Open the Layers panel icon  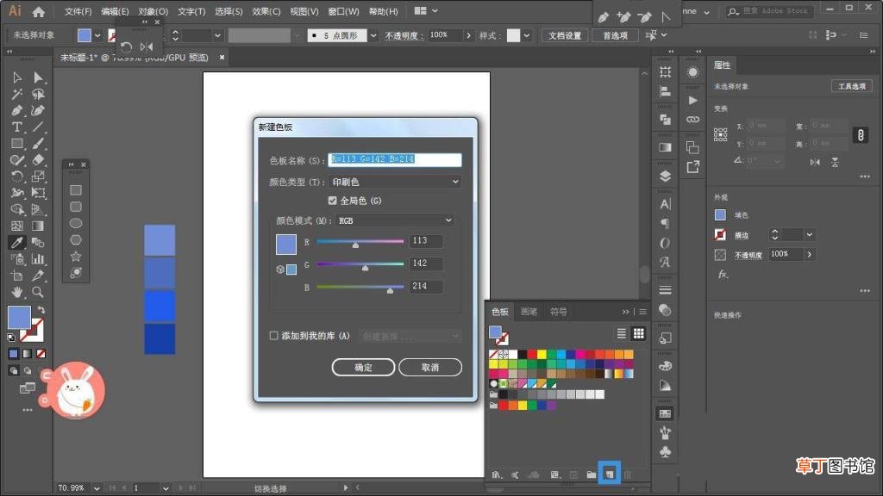tap(665, 176)
